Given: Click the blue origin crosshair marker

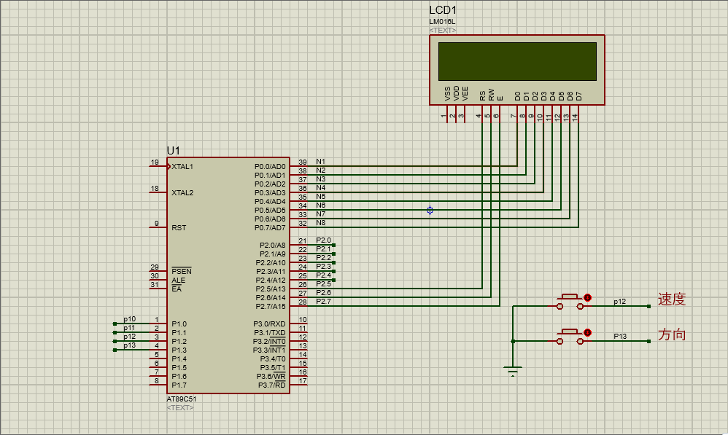Looking at the screenshot, I should click(430, 210).
